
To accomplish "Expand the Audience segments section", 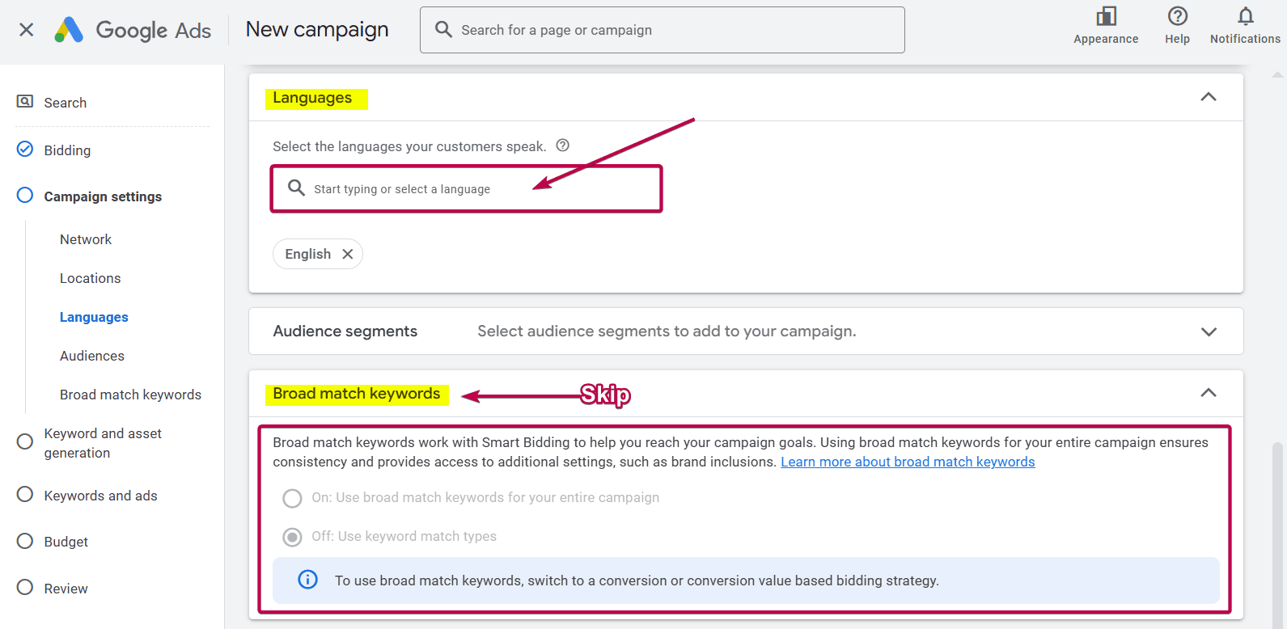I will click(1208, 331).
